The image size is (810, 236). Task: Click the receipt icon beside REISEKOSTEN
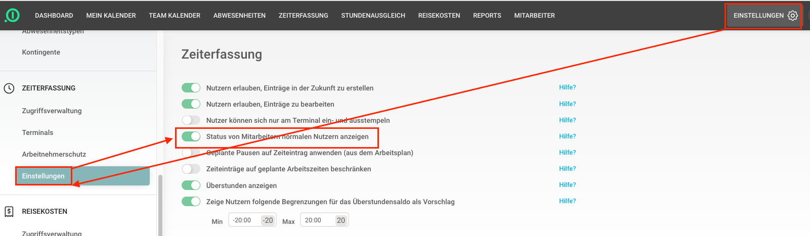9,212
